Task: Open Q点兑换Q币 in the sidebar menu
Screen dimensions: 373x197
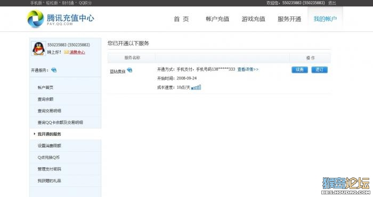Action: pyautogui.click(x=48, y=157)
